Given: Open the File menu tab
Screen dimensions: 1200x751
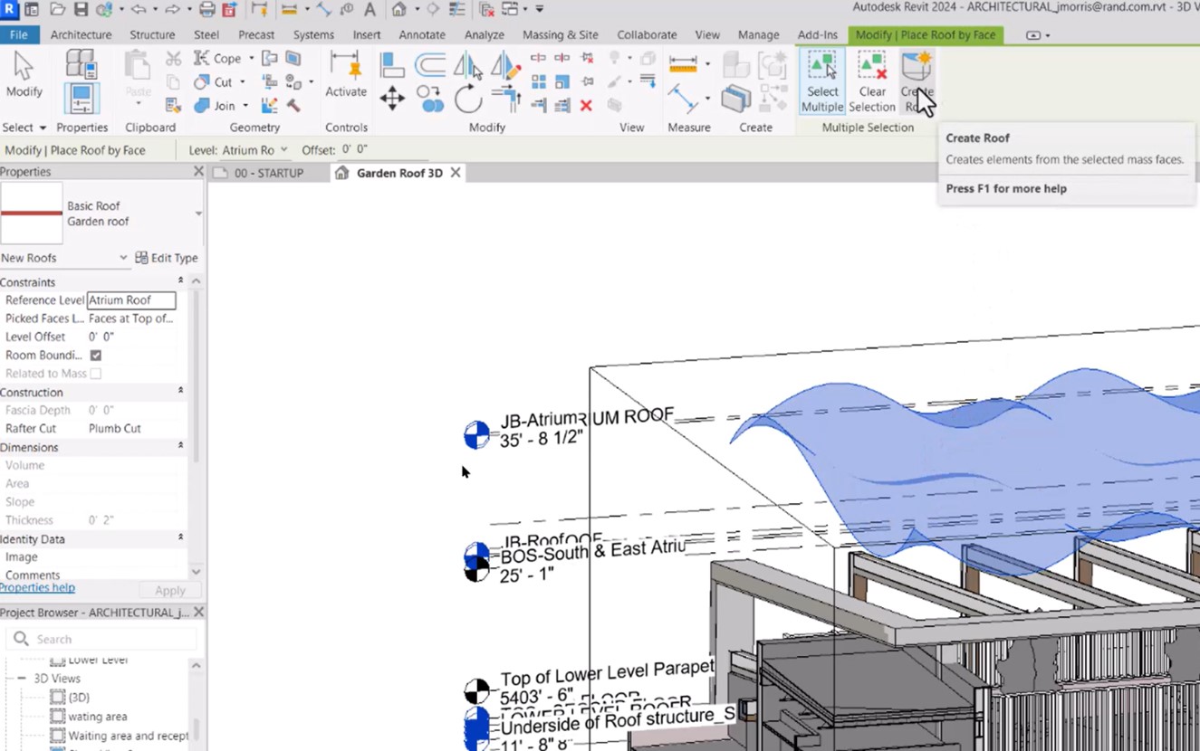Looking at the screenshot, I should point(18,34).
